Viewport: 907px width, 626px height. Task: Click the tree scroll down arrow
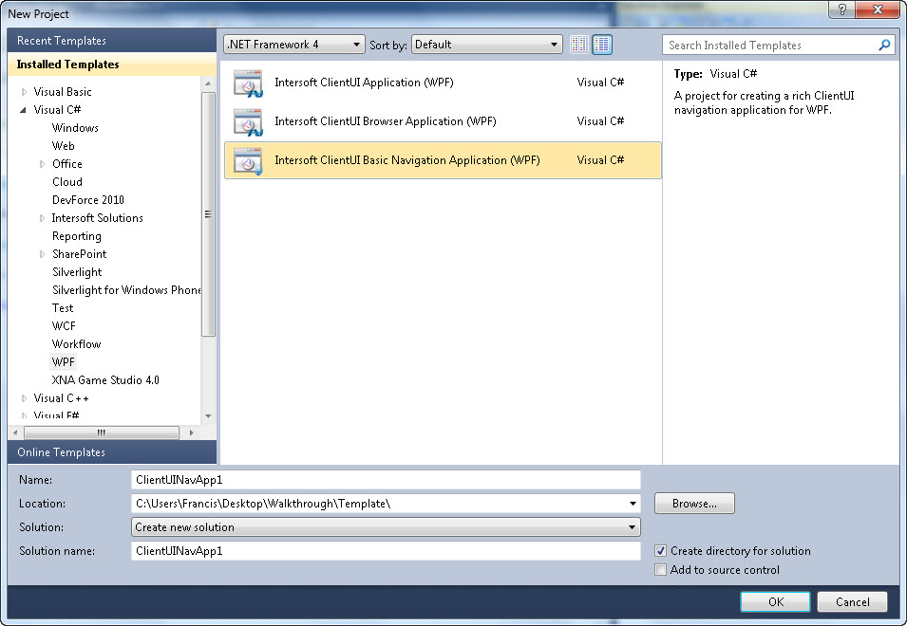coord(208,415)
